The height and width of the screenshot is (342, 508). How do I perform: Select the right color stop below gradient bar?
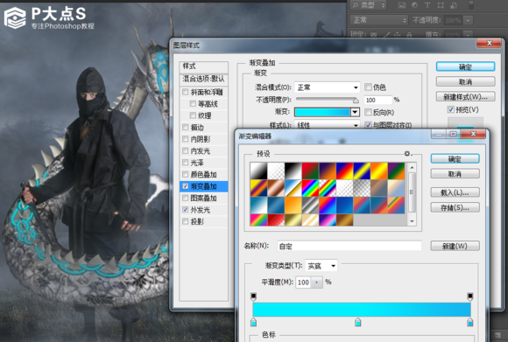[x=469, y=322]
